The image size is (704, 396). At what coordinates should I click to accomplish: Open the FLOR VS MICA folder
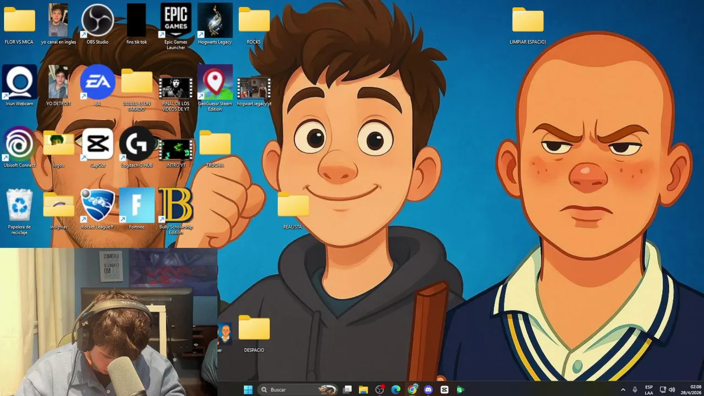pos(19,25)
